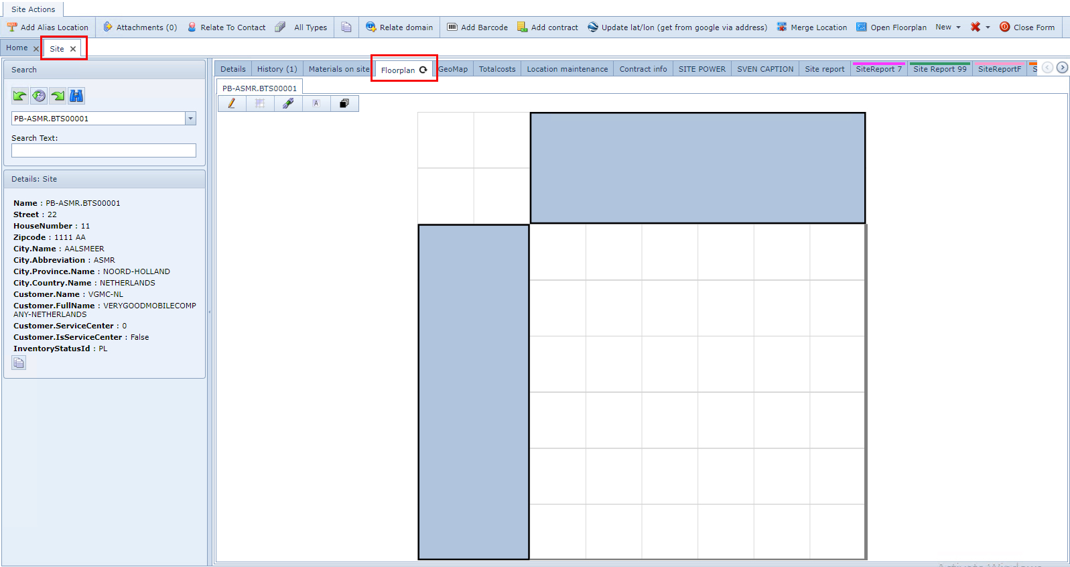This screenshot has height=567, width=1070.
Task: Open the Details tab
Action: (233, 69)
